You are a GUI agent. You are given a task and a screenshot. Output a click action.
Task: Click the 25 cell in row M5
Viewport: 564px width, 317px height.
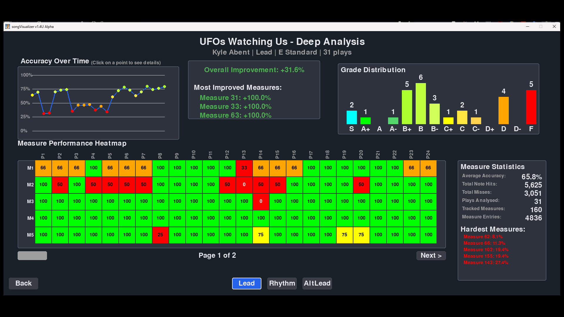pyautogui.click(x=160, y=235)
